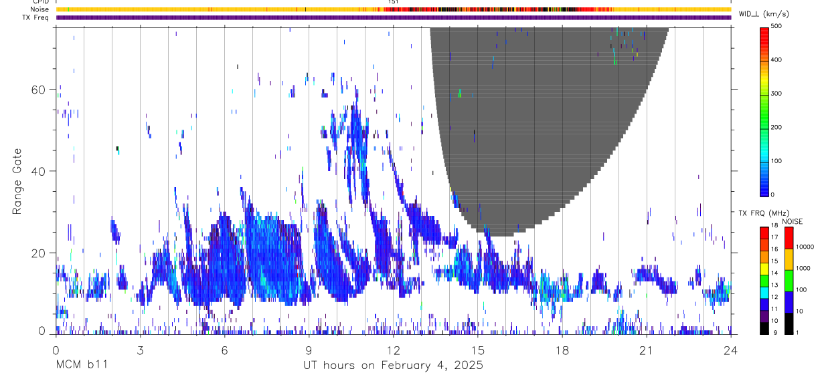
Task: Click the purple 10–11 MHz swatch in TX FRQ legend
Action: click(x=764, y=316)
